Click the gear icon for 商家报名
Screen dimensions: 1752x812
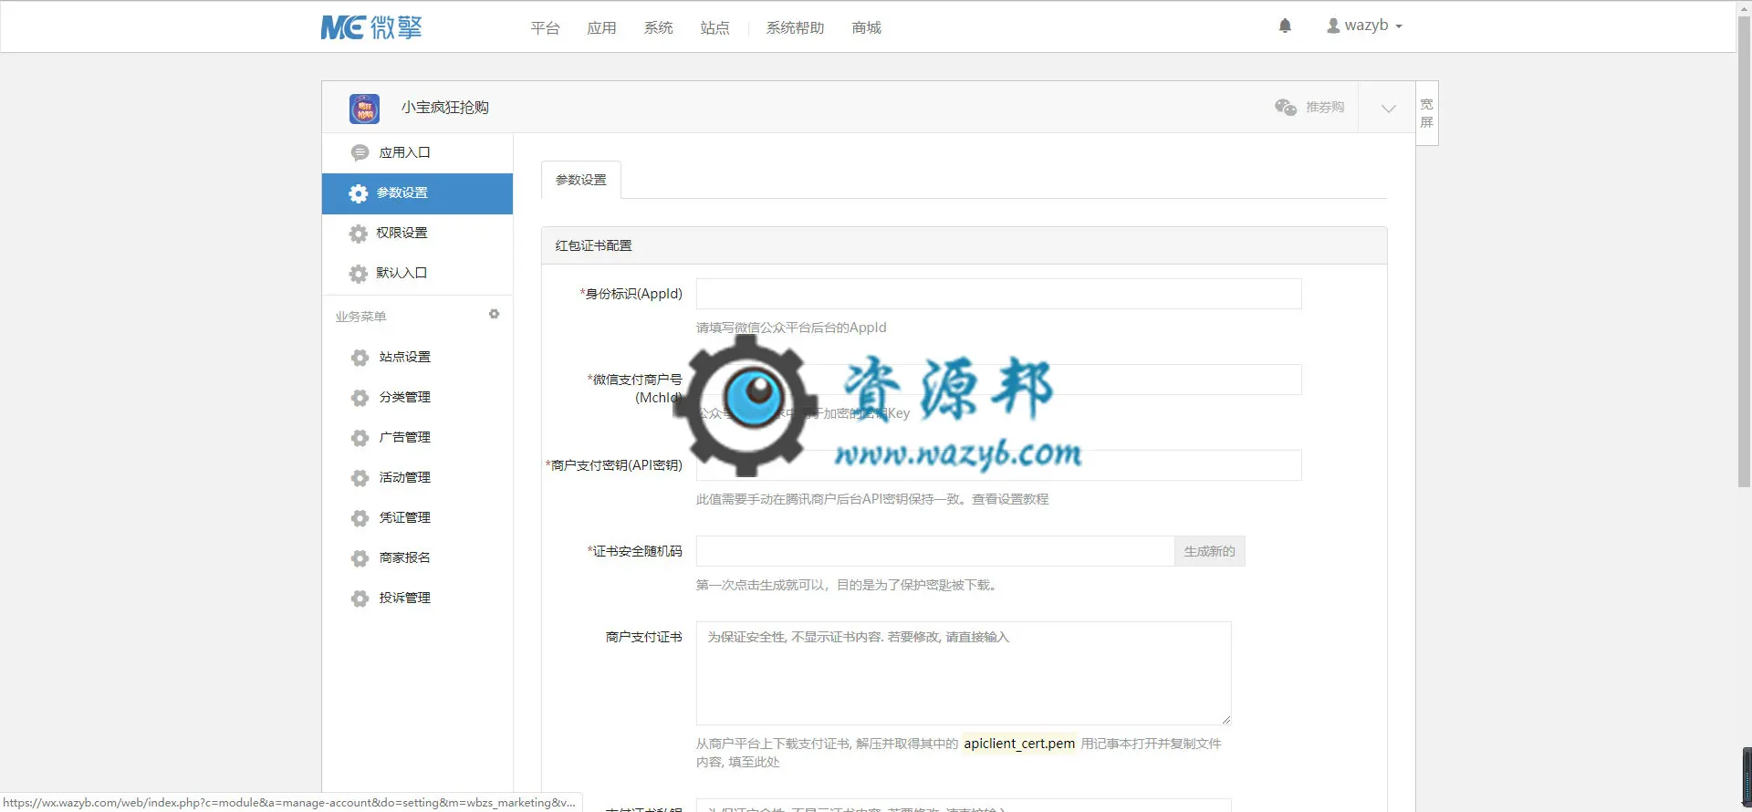360,558
